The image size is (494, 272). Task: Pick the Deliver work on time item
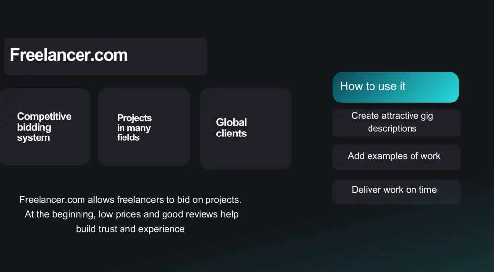click(x=396, y=190)
